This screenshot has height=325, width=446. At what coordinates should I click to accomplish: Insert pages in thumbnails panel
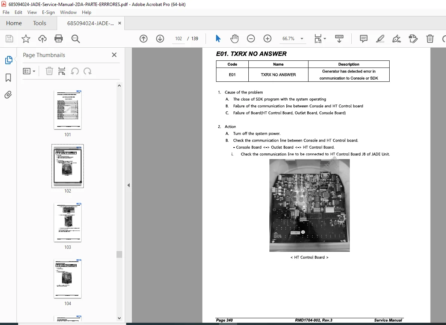62,71
